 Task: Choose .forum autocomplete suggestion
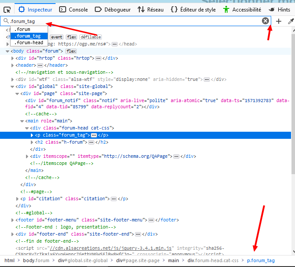point(29,29)
